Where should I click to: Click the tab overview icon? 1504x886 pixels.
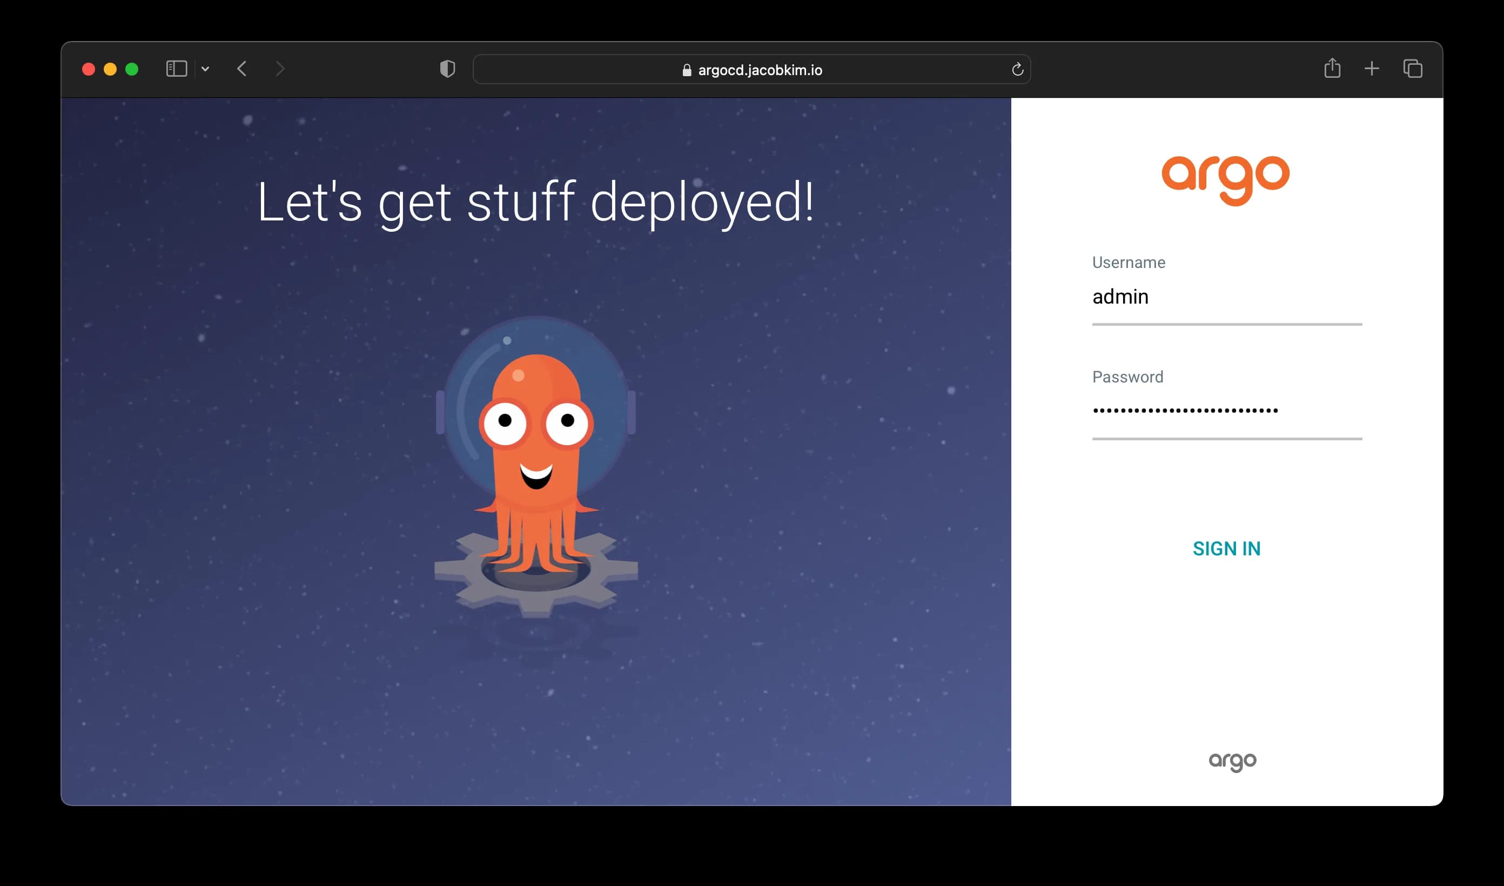point(1412,69)
